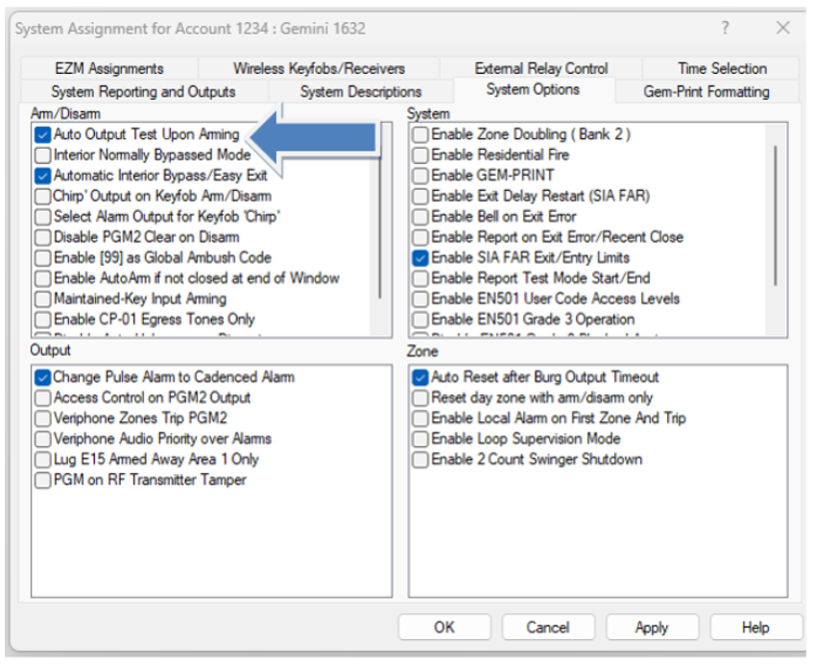813x666 pixels.
Task: Select the System Options tab
Action: click(533, 89)
